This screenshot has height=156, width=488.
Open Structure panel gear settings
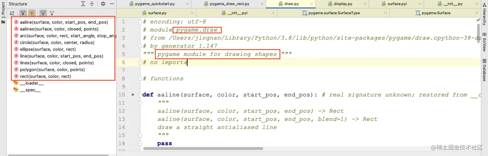click(103, 4)
